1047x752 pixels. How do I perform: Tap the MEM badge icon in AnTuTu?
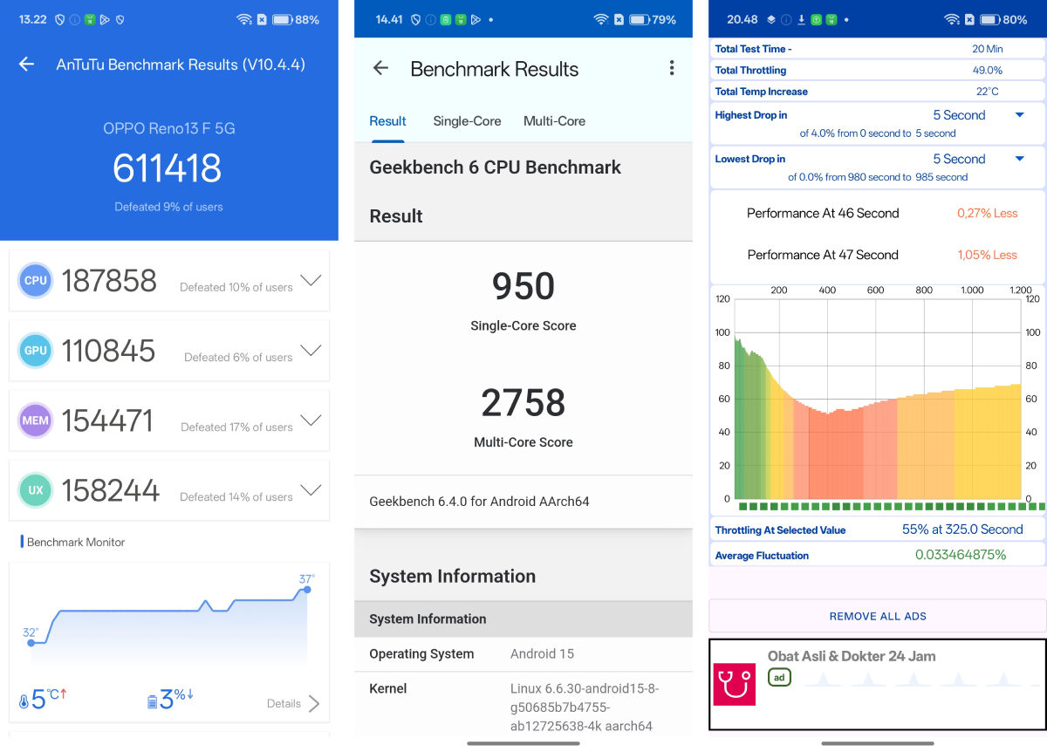36,420
